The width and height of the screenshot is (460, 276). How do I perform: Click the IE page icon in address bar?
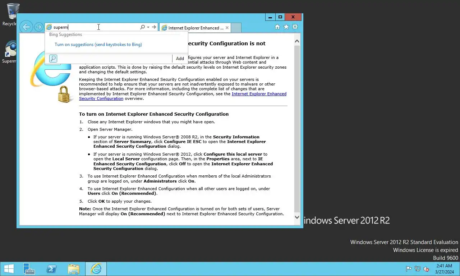tap(49, 27)
